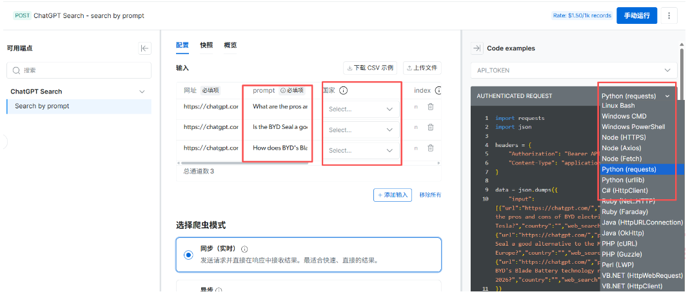Click the 手动运行 button
Viewport: 688px width, 294px height.
click(x=636, y=16)
